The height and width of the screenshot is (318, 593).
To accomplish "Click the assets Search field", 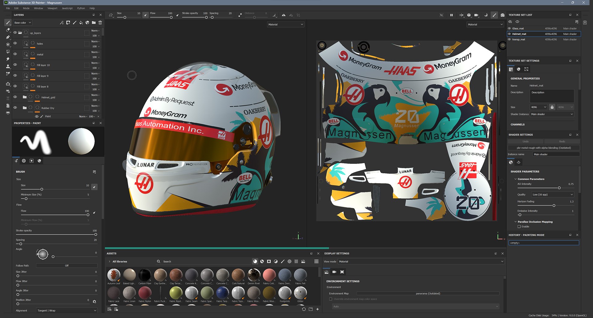I will (x=204, y=262).
